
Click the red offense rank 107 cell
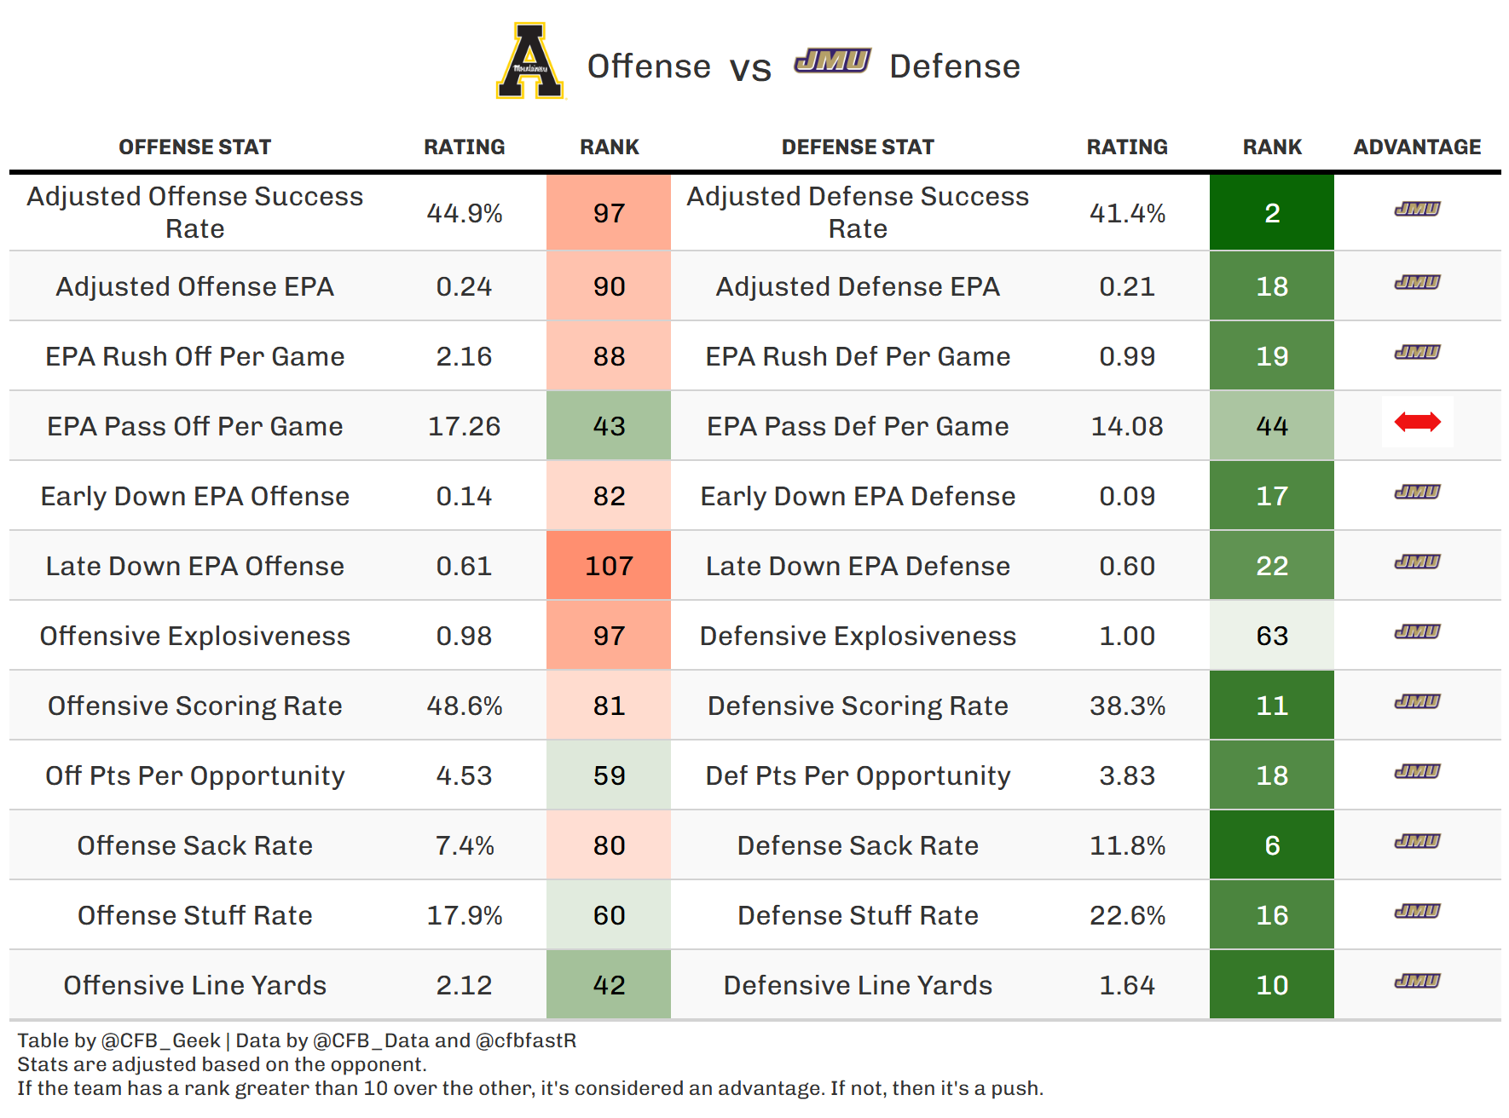(609, 566)
